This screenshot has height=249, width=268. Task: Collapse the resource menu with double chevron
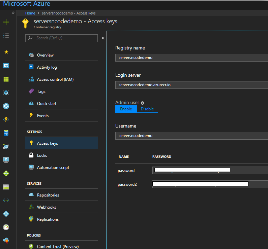(103, 38)
